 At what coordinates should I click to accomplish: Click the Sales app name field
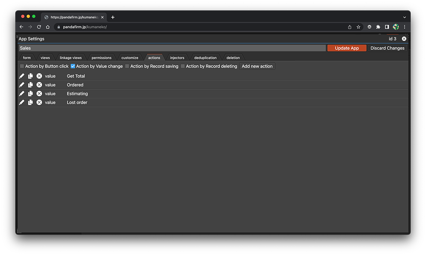pos(172,48)
